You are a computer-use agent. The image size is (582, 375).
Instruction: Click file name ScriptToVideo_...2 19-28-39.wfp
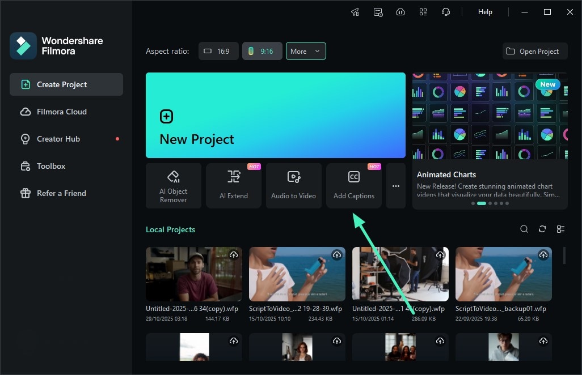[x=296, y=309]
